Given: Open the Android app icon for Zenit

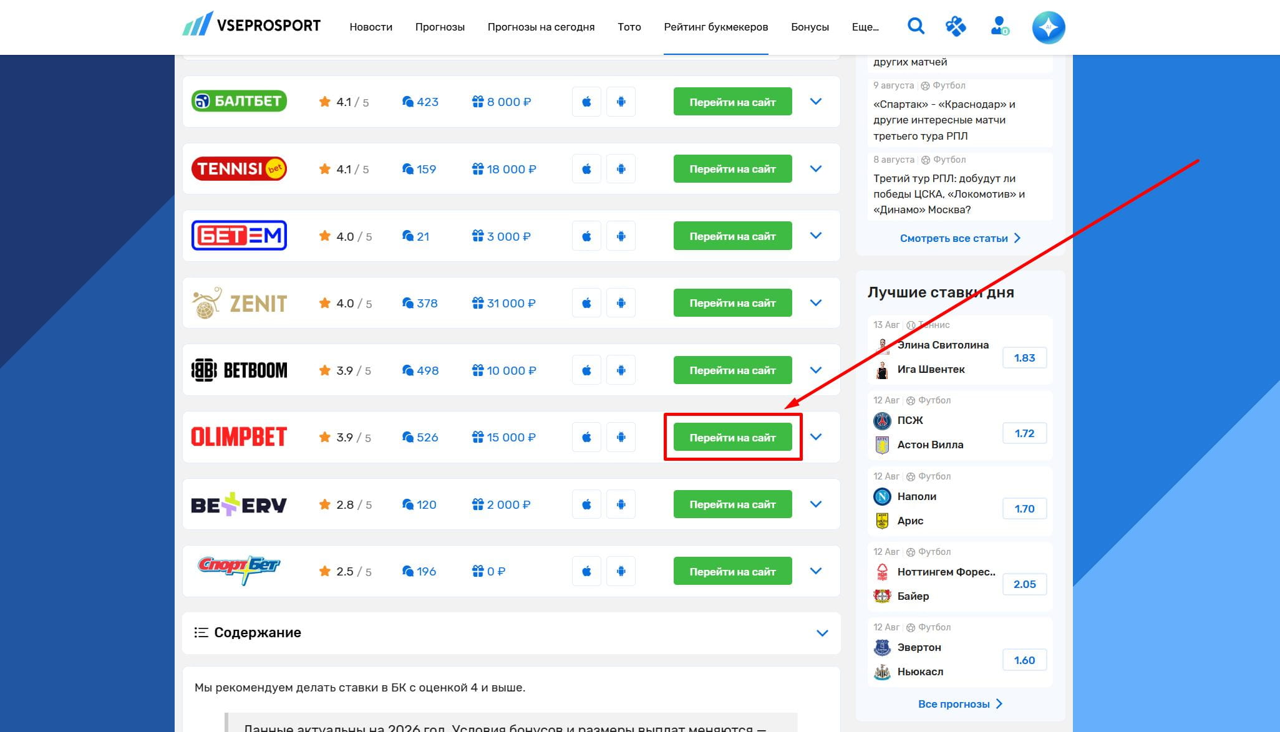Looking at the screenshot, I should [x=621, y=303].
